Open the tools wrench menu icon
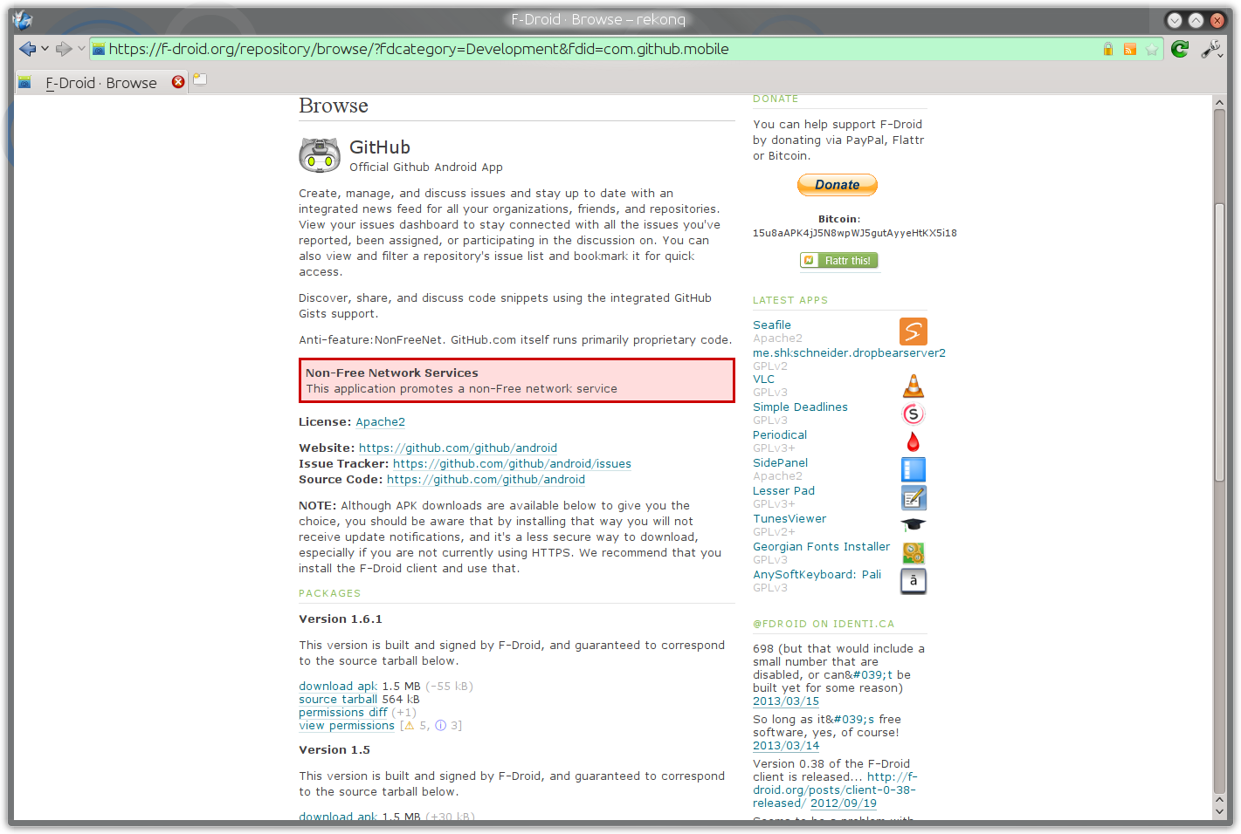1241x834 pixels. click(1211, 49)
